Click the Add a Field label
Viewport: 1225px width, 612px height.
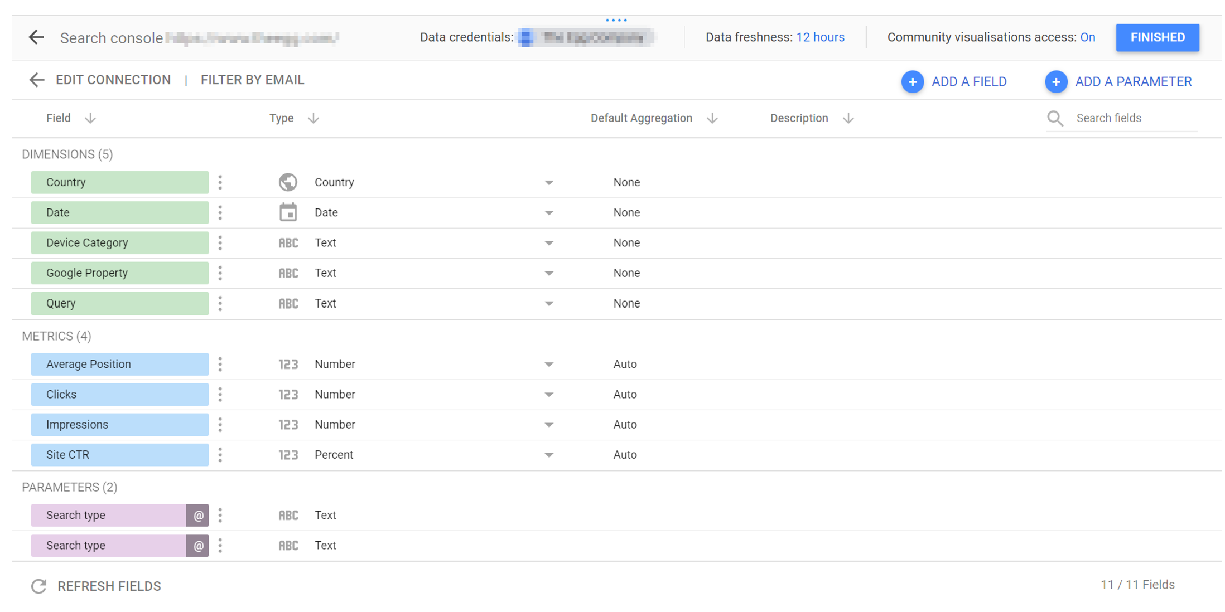(968, 82)
